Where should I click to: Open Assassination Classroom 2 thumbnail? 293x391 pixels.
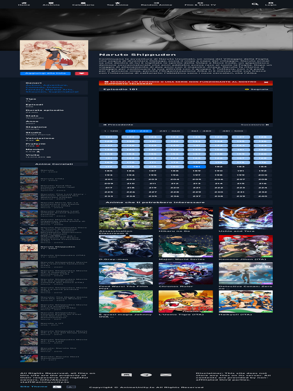coord(126,218)
